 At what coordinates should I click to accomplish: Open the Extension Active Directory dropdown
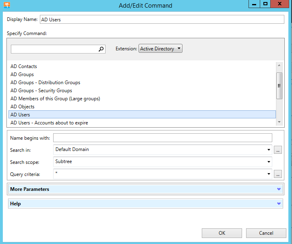click(x=160, y=48)
